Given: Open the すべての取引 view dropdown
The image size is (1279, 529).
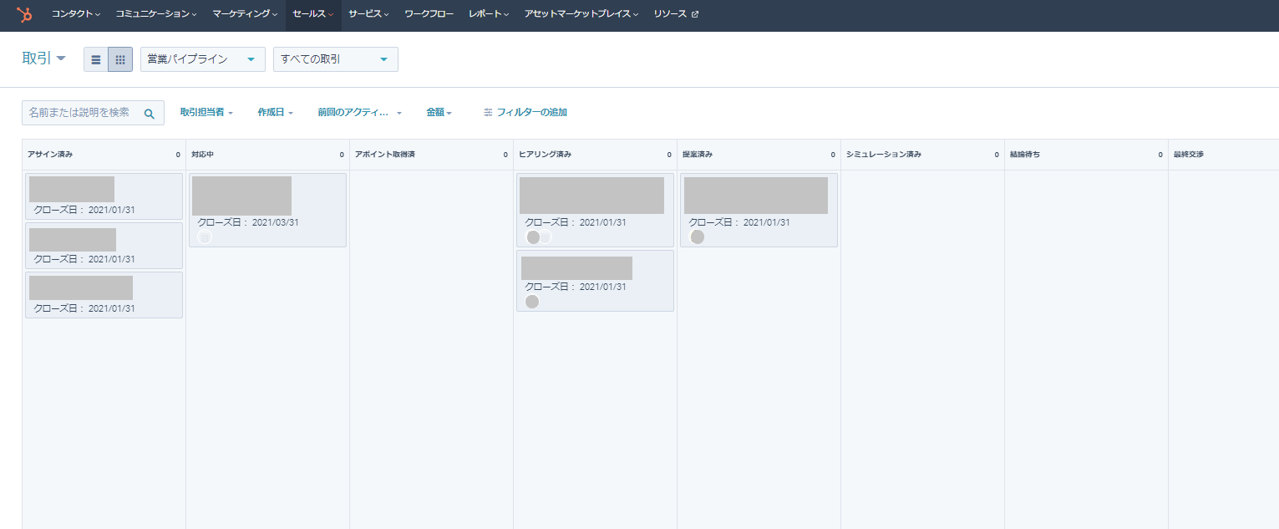Looking at the screenshot, I should click(336, 59).
